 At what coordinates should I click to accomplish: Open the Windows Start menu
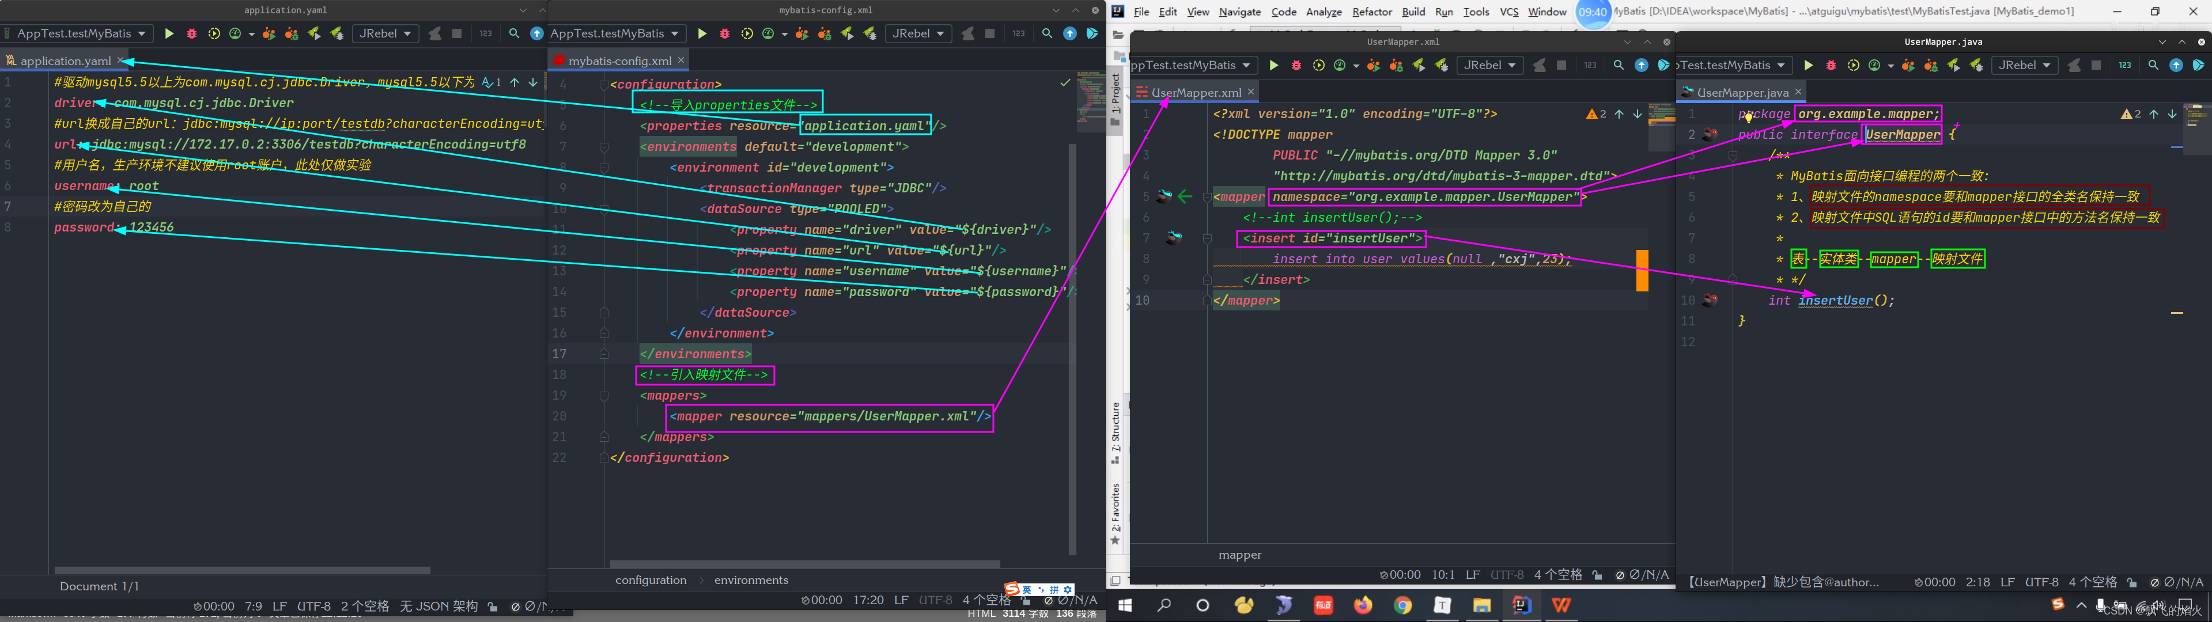click(1125, 606)
